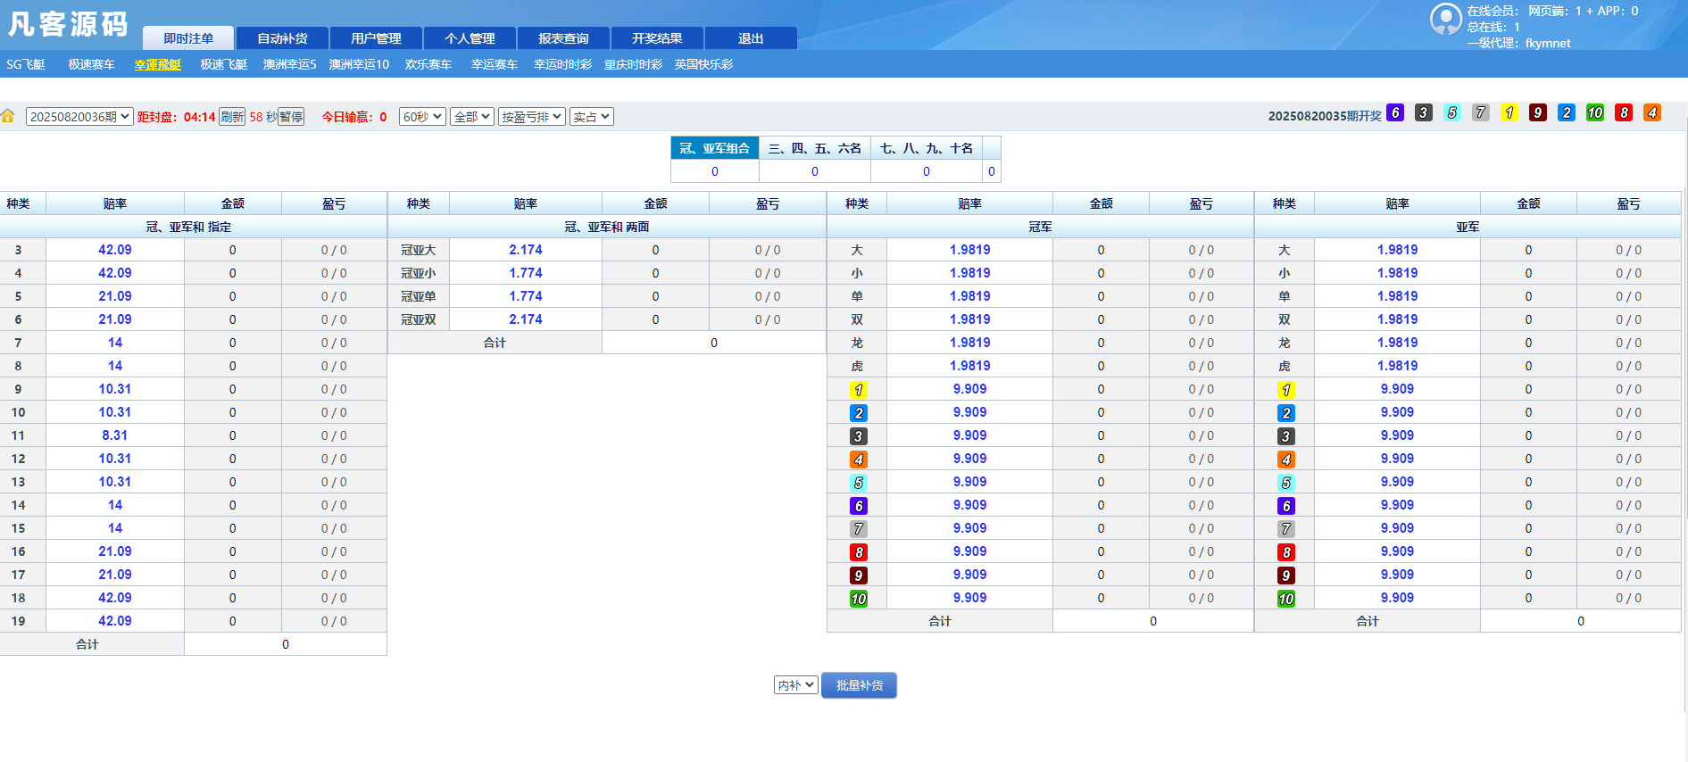The height and width of the screenshot is (762, 1688).
Task: Open the 60秒 refresh interval dropdown
Action: (422, 117)
